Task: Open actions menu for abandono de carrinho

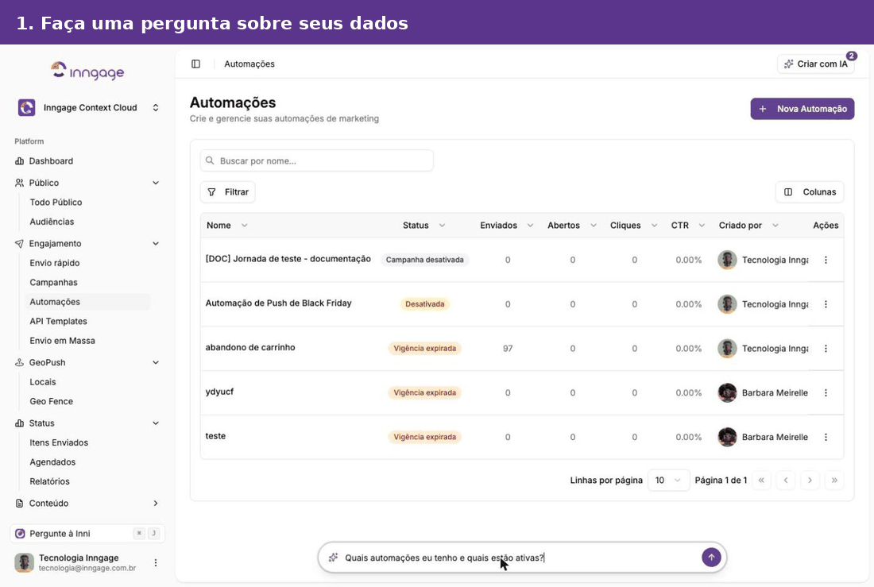Action: tap(826, 349)
